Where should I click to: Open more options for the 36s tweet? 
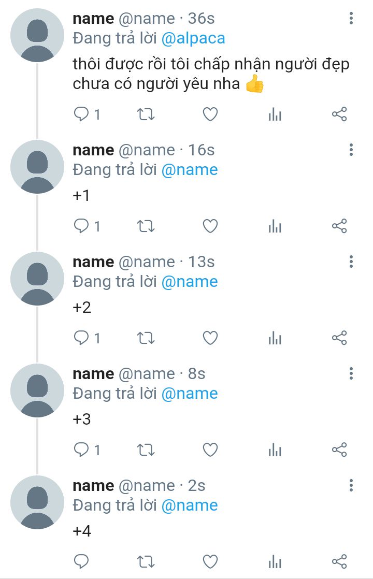351,18
